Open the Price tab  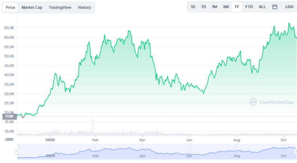pos(10,7)
